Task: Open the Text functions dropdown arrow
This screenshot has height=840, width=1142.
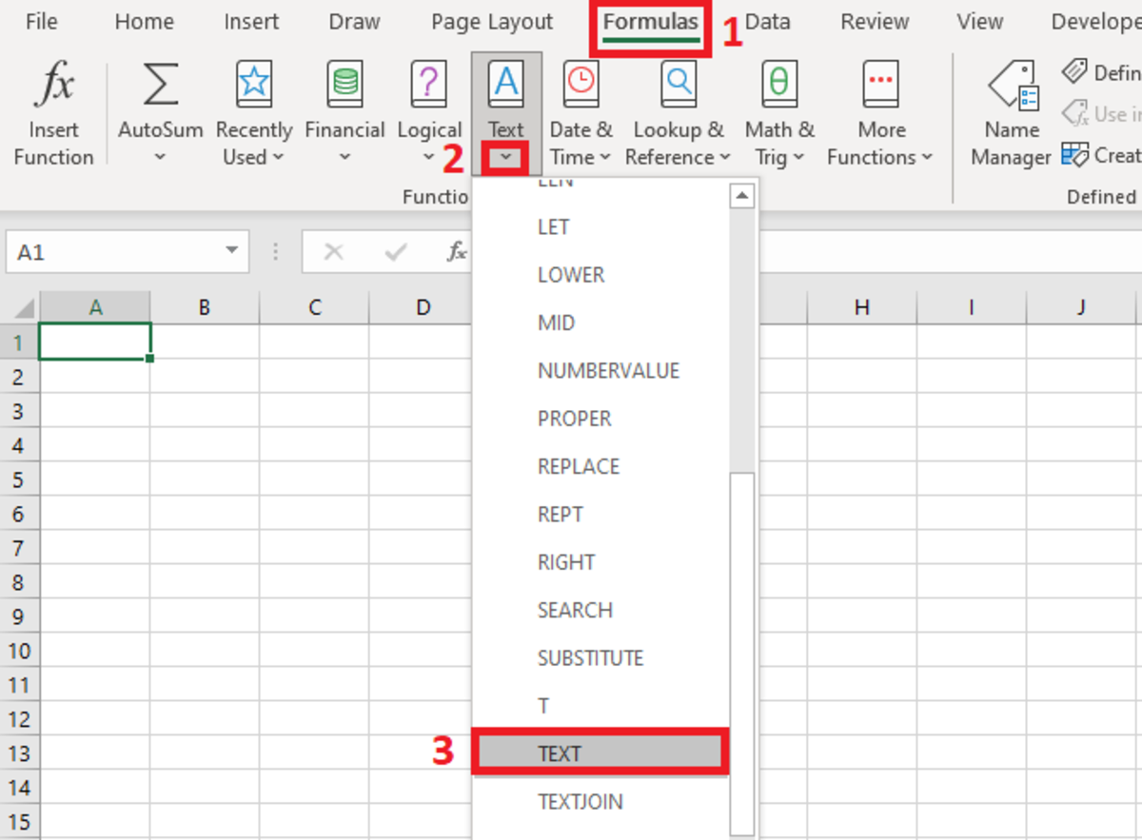Action: (x=505, y=157)
